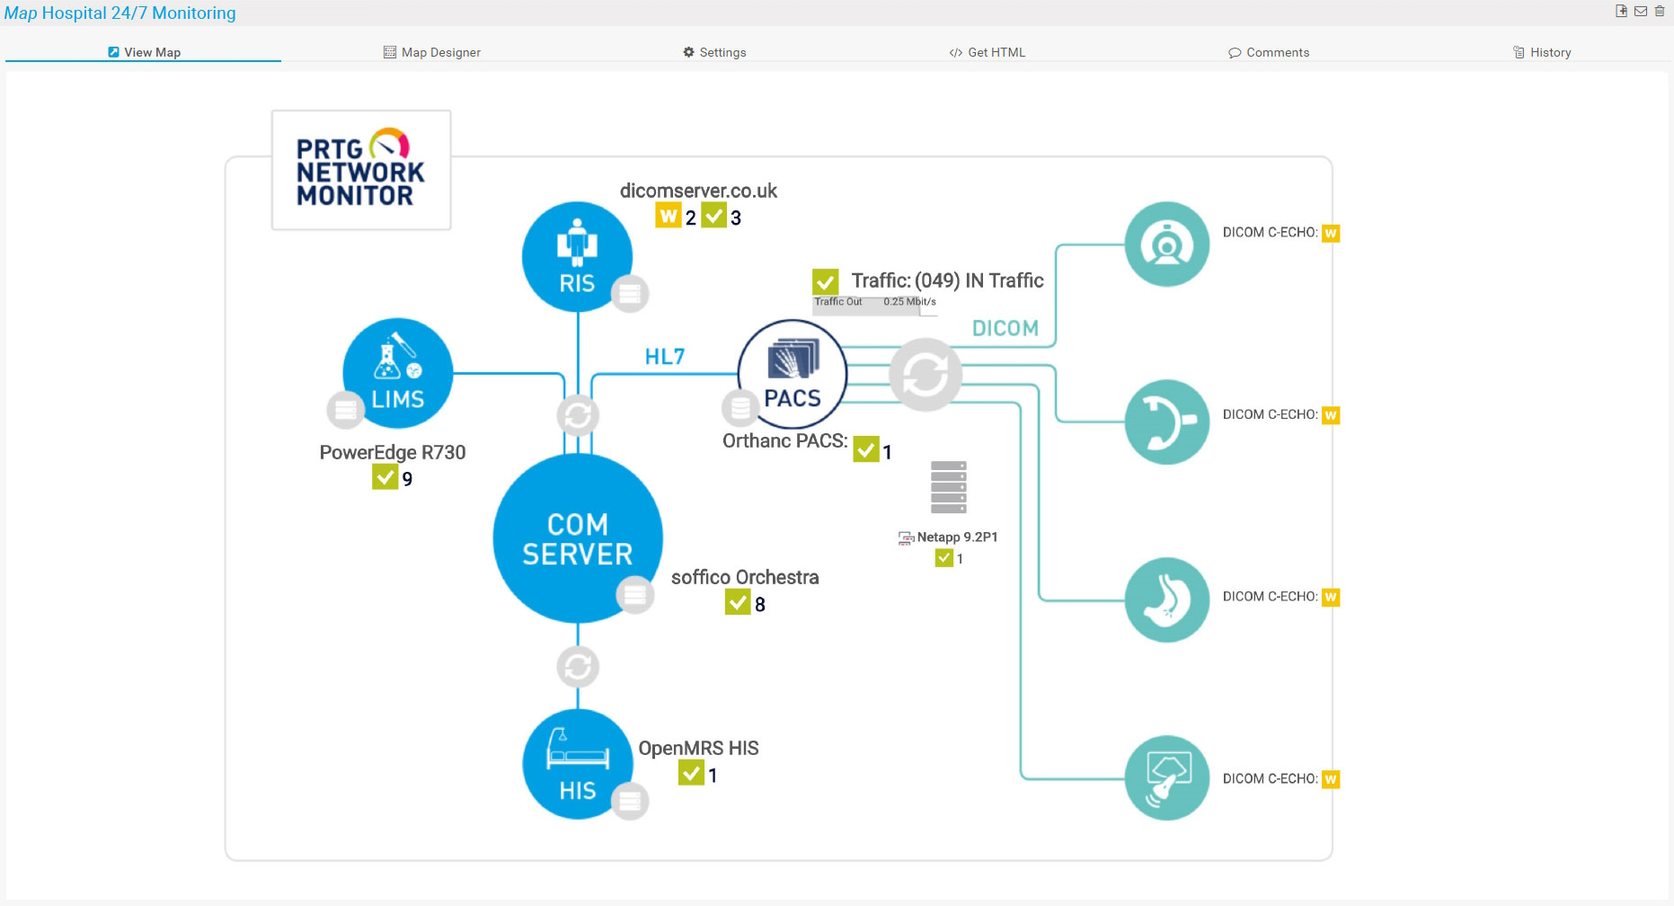Click the yellow W warning badge on dicomserver.co.uk

pos(669,216)
